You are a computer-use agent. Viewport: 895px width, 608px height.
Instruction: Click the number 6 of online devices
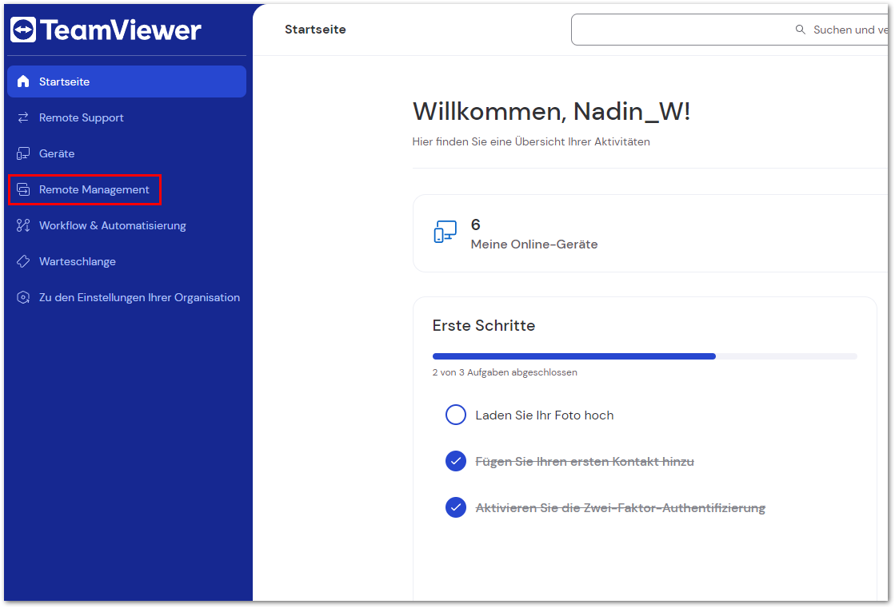(x=475, y=225)
